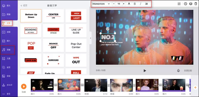This screenshot has height=97, width=199.
Task: Open the text color A tool
Action: [129, 4]
